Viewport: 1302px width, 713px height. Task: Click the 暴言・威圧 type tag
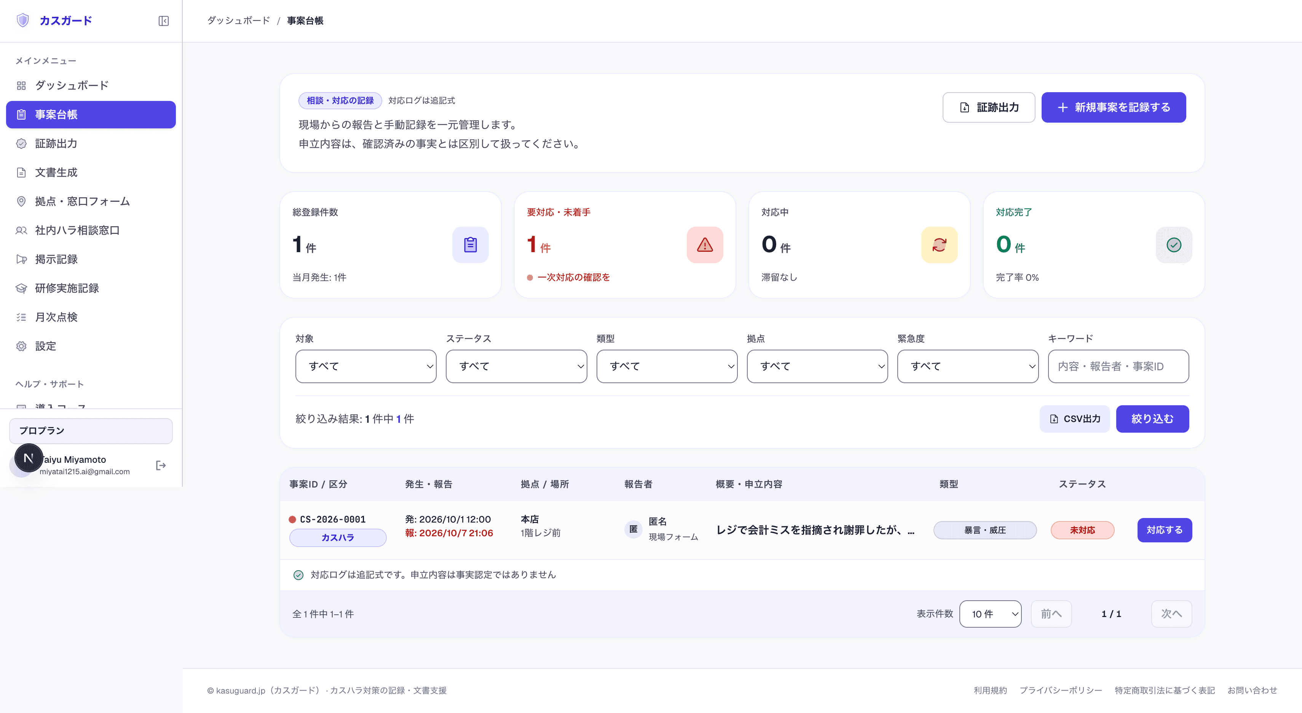point(984,530)
